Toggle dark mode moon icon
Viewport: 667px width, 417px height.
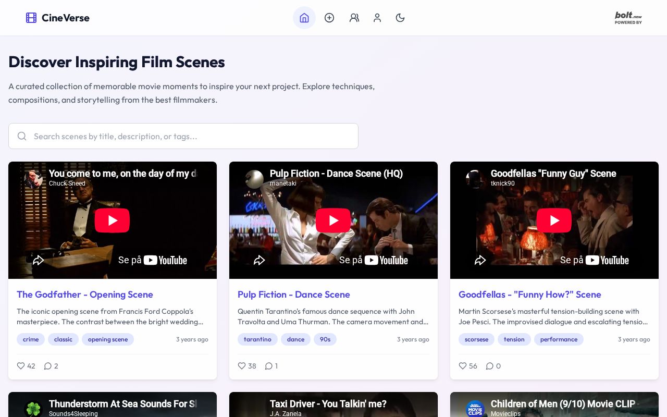(400, 18)
